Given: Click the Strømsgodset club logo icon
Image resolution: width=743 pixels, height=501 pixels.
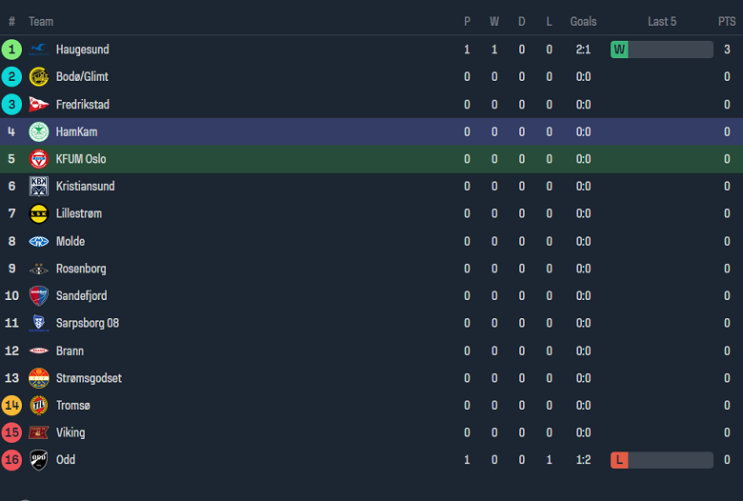Looking at the screenshot, I should coord(39,378).
